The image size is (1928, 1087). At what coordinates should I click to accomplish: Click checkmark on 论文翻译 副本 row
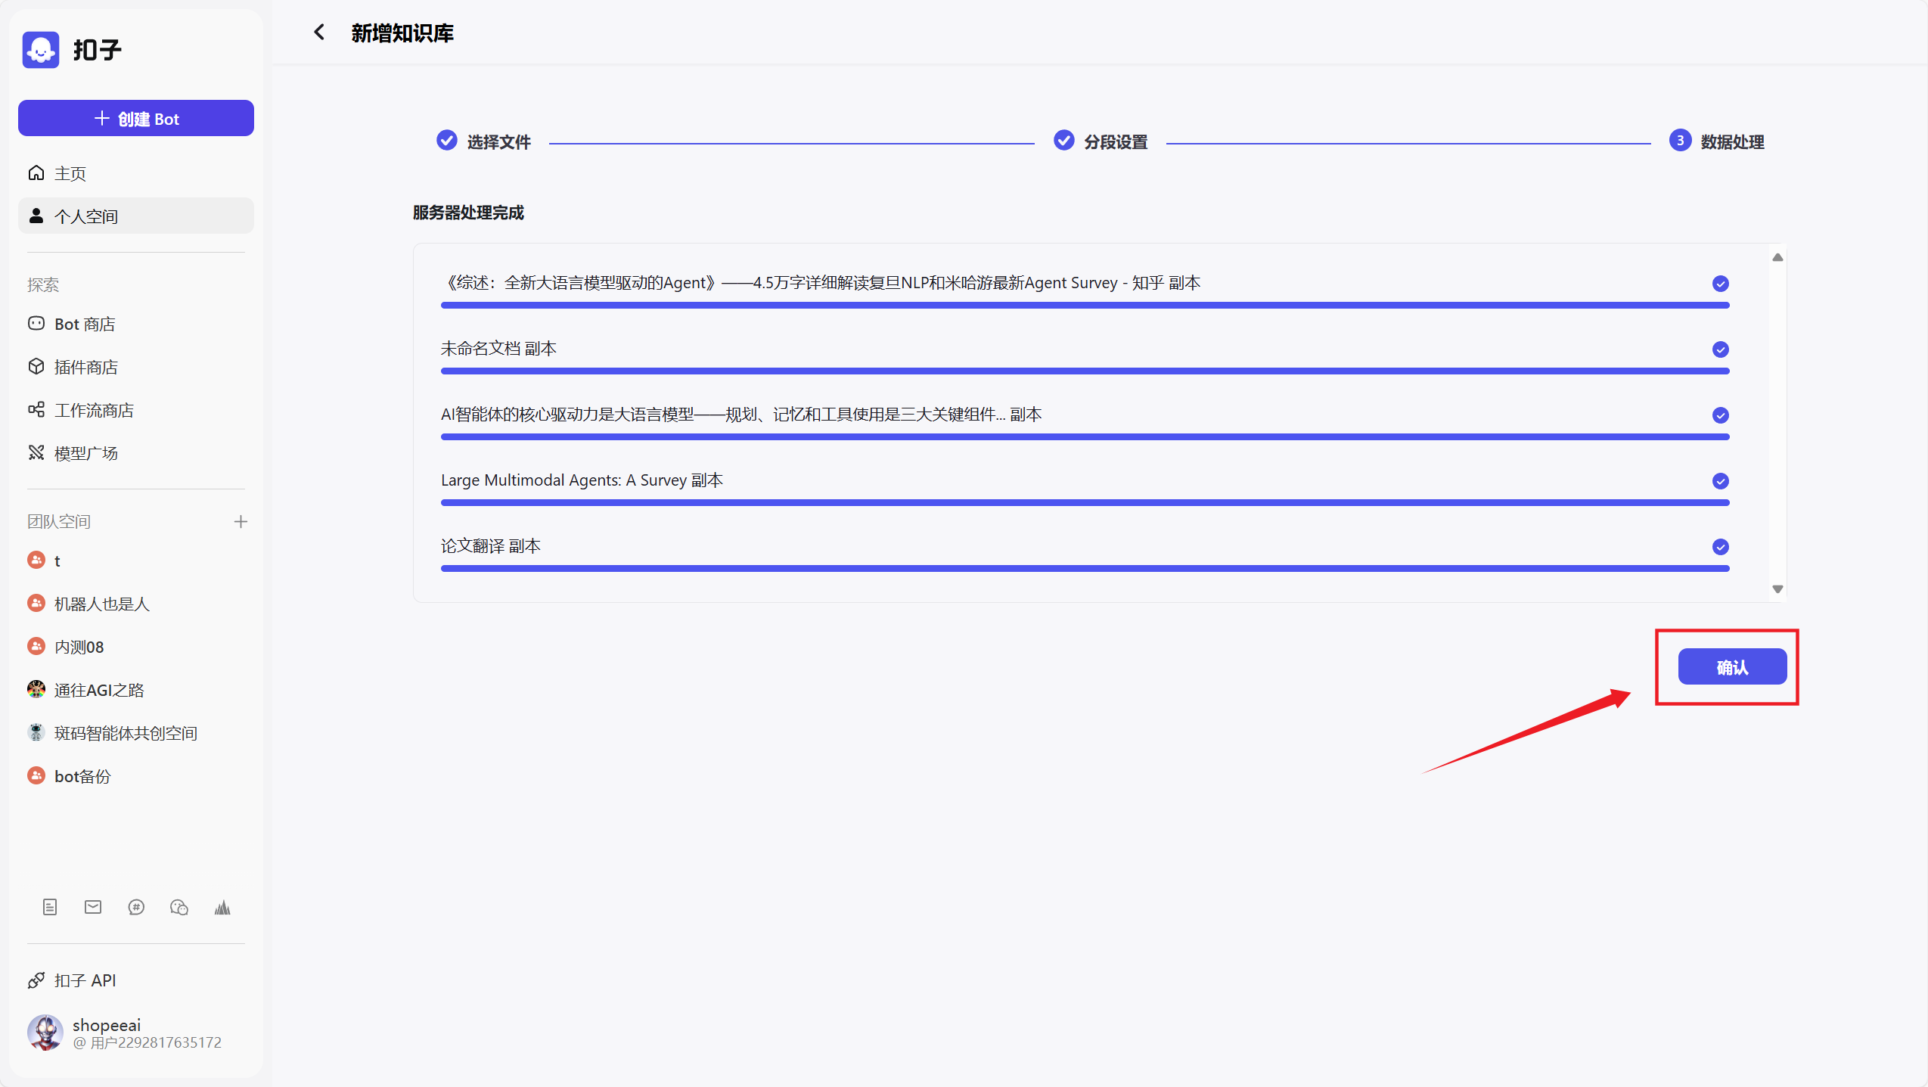coord(1720,547)
